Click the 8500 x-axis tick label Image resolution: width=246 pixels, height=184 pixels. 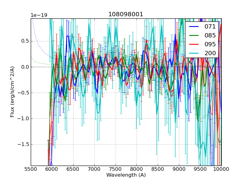(158, 169)
